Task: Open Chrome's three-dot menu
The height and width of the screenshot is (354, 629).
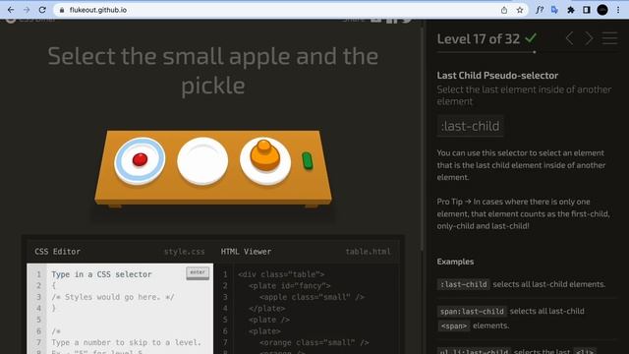Action: [x=618, y=10]
